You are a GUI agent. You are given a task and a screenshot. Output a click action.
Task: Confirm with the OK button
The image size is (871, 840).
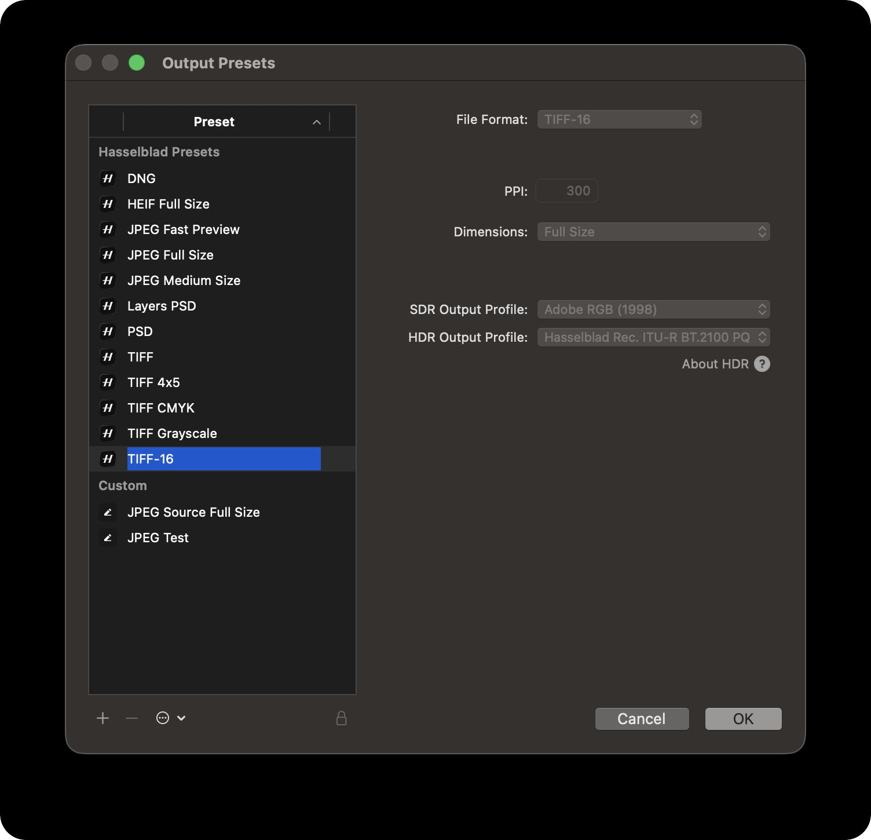pos(744,719)
